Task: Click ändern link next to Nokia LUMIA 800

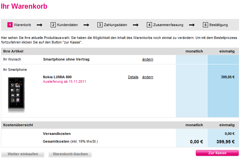Action: coord(148,77)
